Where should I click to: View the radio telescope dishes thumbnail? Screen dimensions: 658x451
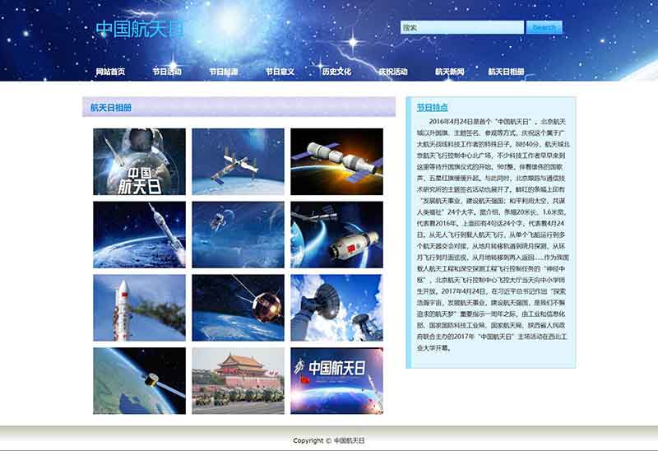pos(336,308)
